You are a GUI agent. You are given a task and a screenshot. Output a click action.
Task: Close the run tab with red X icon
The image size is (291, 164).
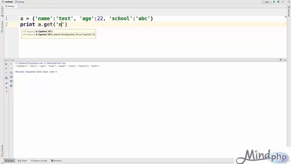pos(6,87)
